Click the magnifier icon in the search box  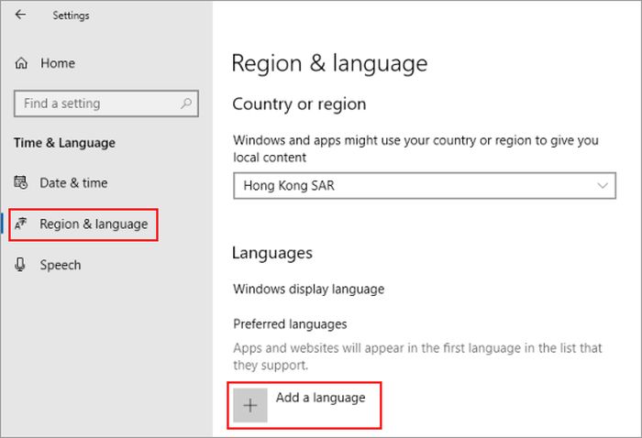tap(186, 104)
